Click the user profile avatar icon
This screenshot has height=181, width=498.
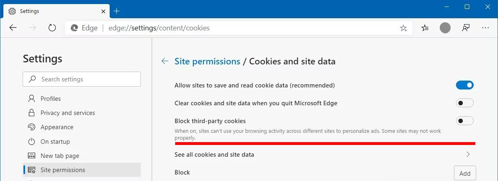click(x=445, y=28)
